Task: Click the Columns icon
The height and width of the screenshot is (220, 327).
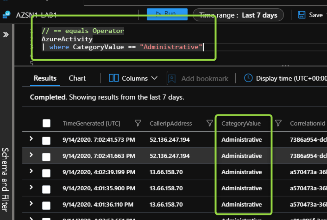Action: pos(114,78)
